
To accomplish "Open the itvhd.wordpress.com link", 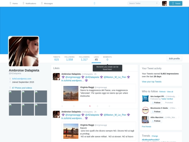I will [22, 79].
